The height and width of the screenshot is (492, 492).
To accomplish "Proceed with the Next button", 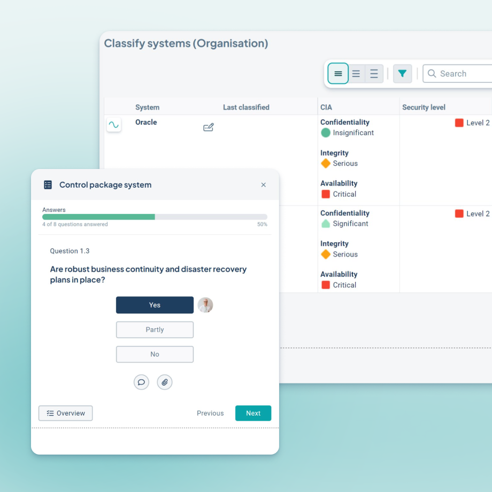I will pyautogui.click(x=253, y=413).
